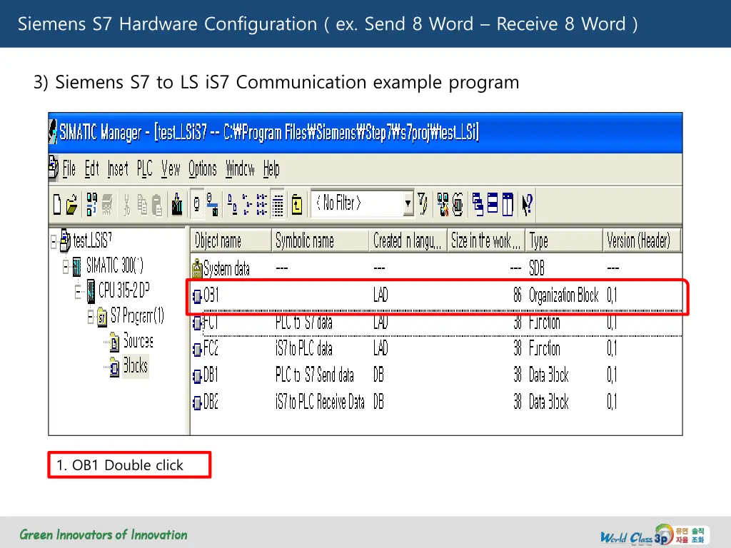Click the menu bar document icon
The image size is (731, 548).
[54, 168]
